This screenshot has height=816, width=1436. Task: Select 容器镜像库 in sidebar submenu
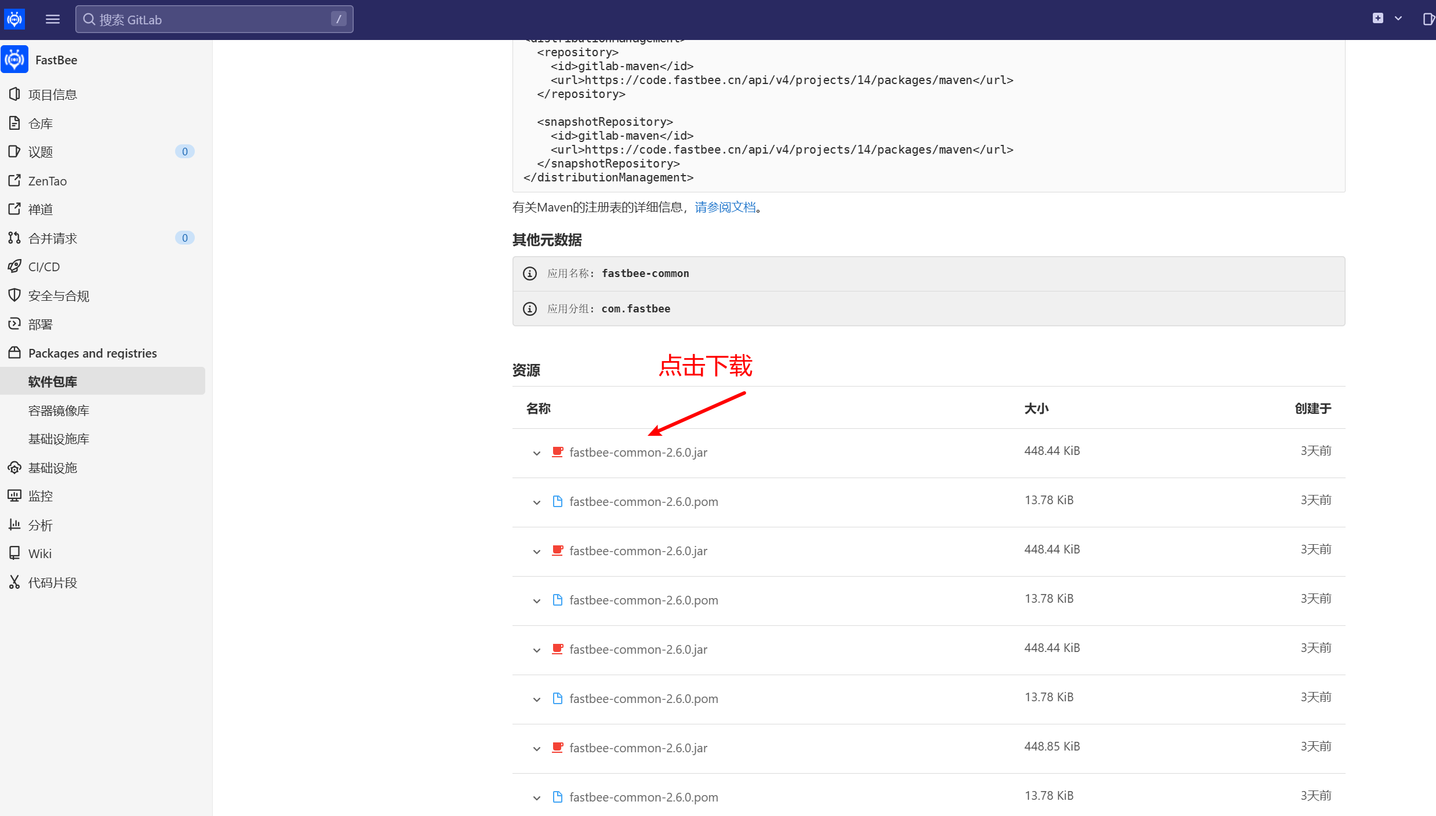pos(59,410)
